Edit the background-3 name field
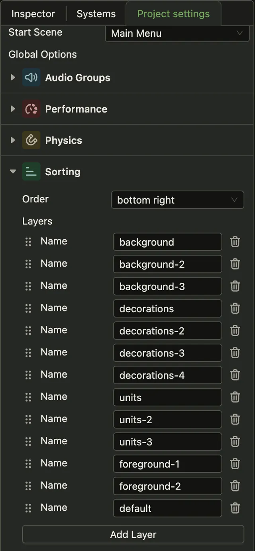 167,286
